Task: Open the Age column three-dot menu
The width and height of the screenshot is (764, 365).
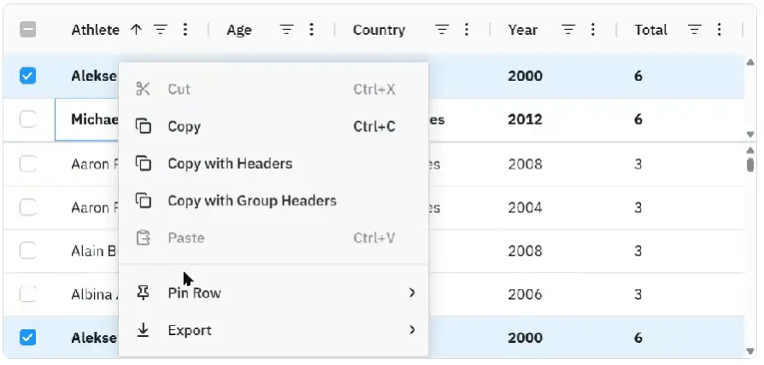Action: coord(311,30)
